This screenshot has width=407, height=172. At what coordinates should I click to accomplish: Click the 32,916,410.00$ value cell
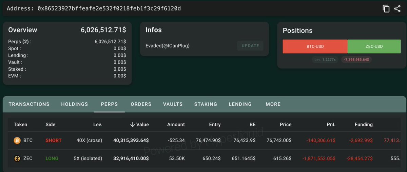pyautogui.click(x=131, y=158)
